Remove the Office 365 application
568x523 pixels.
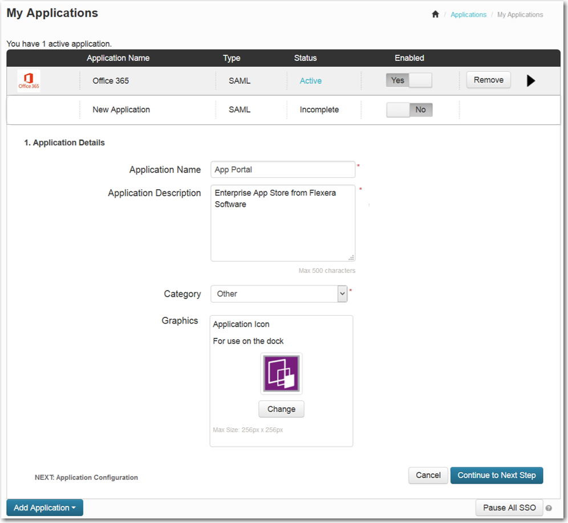[488, 80]
